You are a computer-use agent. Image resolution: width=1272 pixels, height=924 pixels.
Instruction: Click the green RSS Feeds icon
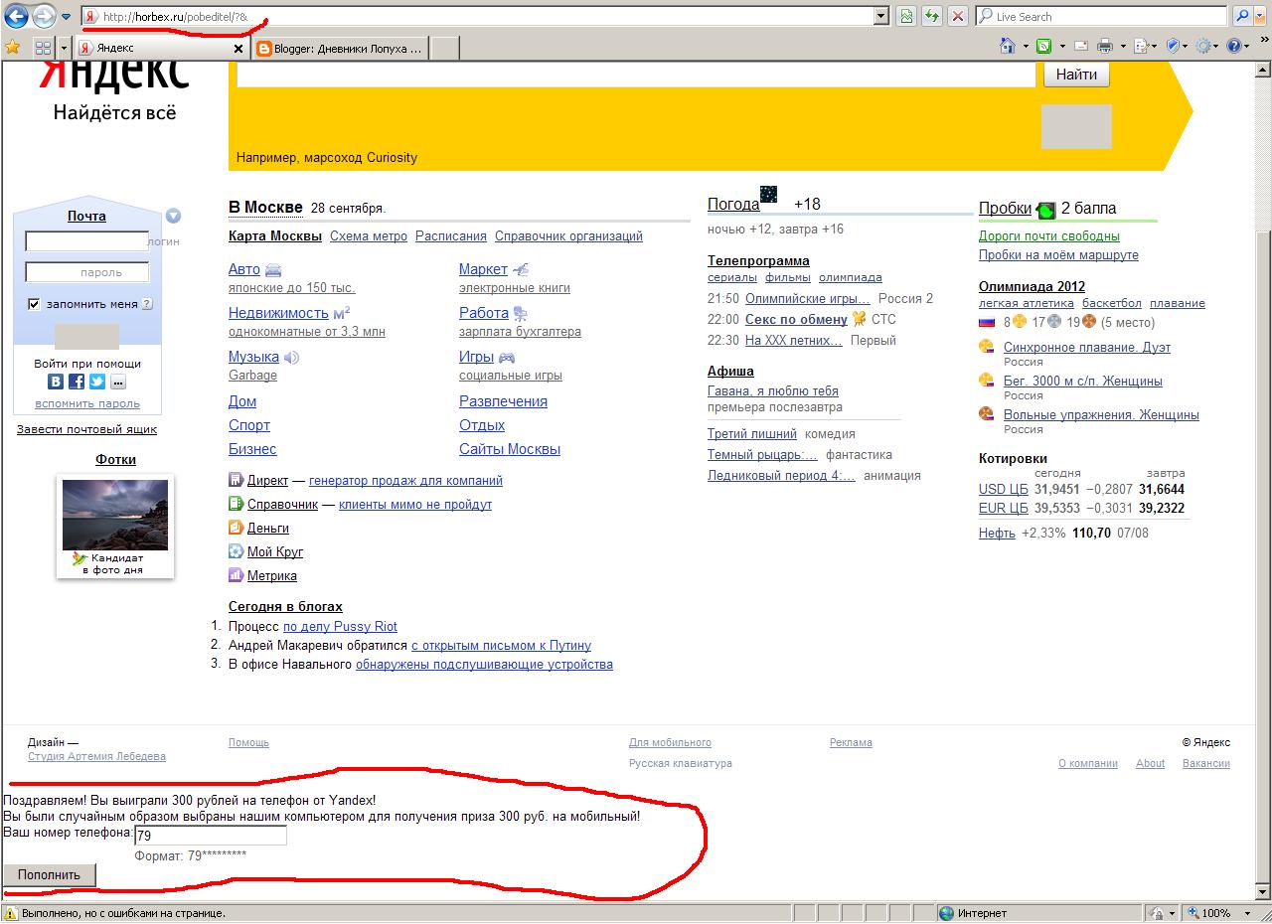pyautogui.click(x=1044, y=46)
